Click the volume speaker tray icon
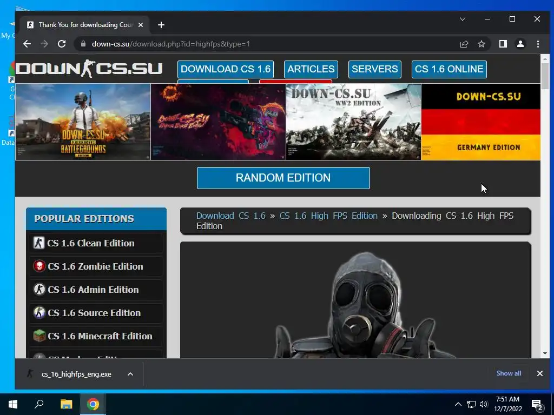554x415 pixels. click(484, 404)
